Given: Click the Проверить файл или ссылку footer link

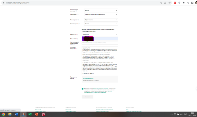Looking at the screenshot, I should 104,110.
